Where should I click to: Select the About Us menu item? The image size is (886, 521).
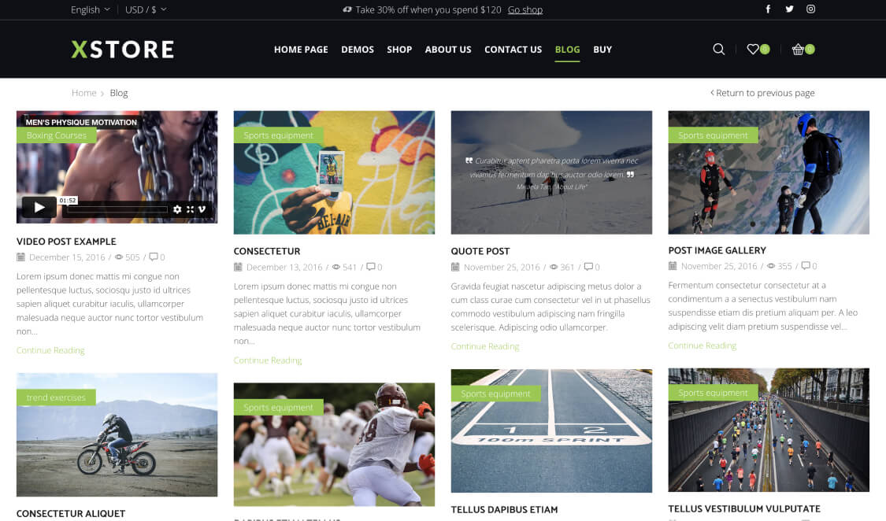click(448, 50)
